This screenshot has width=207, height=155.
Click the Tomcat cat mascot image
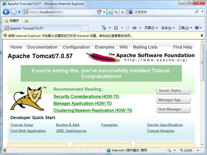tap(28, 98)
